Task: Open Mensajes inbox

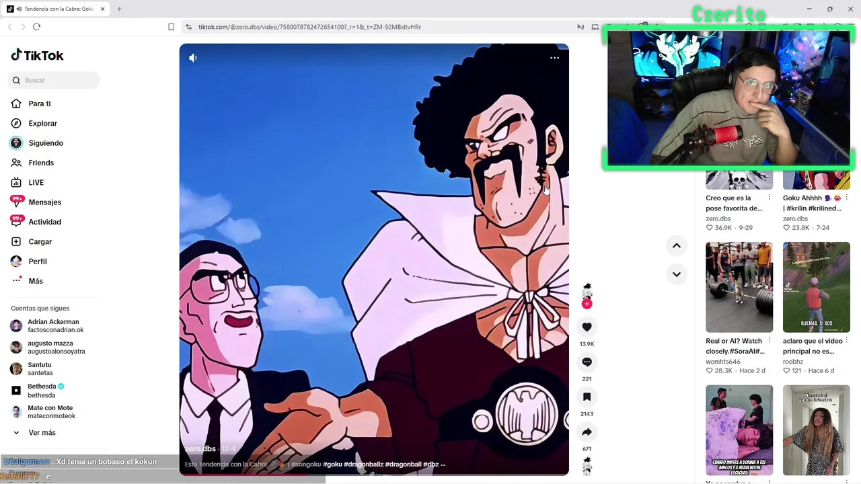Action: 44,202
